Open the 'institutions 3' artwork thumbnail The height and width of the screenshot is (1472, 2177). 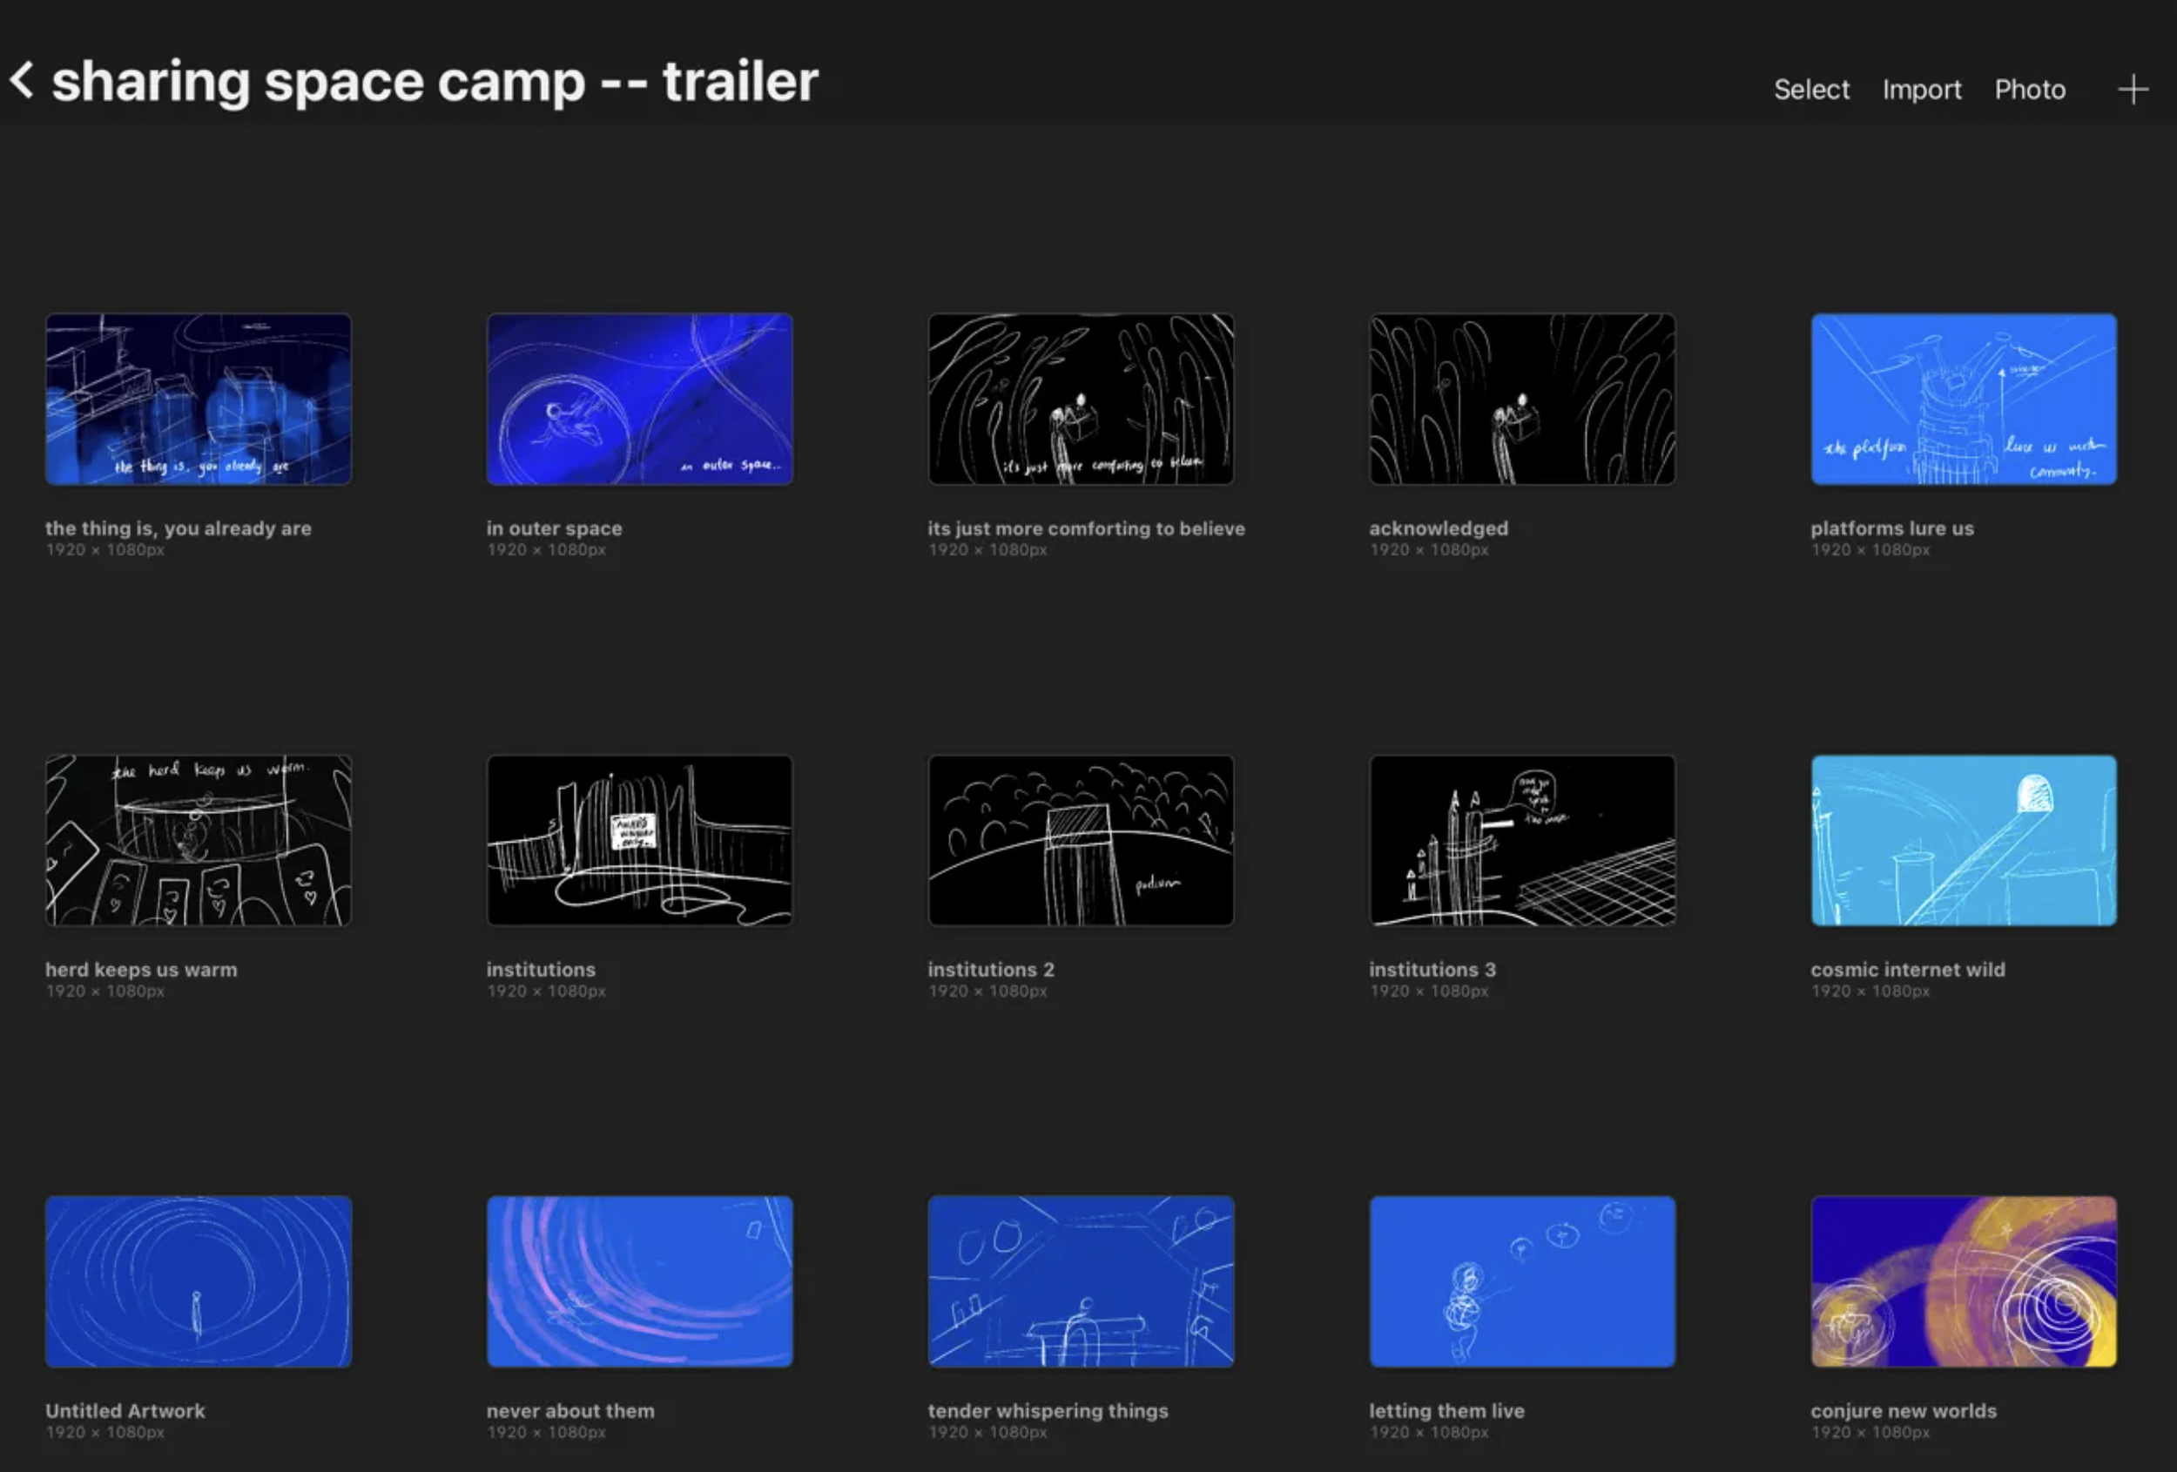click(x=1522, y=840)
